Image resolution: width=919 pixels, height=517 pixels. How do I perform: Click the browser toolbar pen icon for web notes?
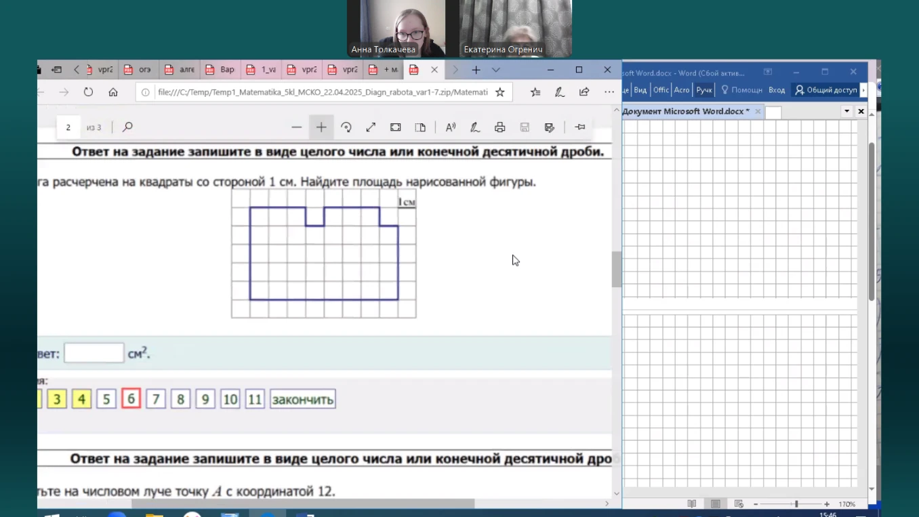point(560,92)
